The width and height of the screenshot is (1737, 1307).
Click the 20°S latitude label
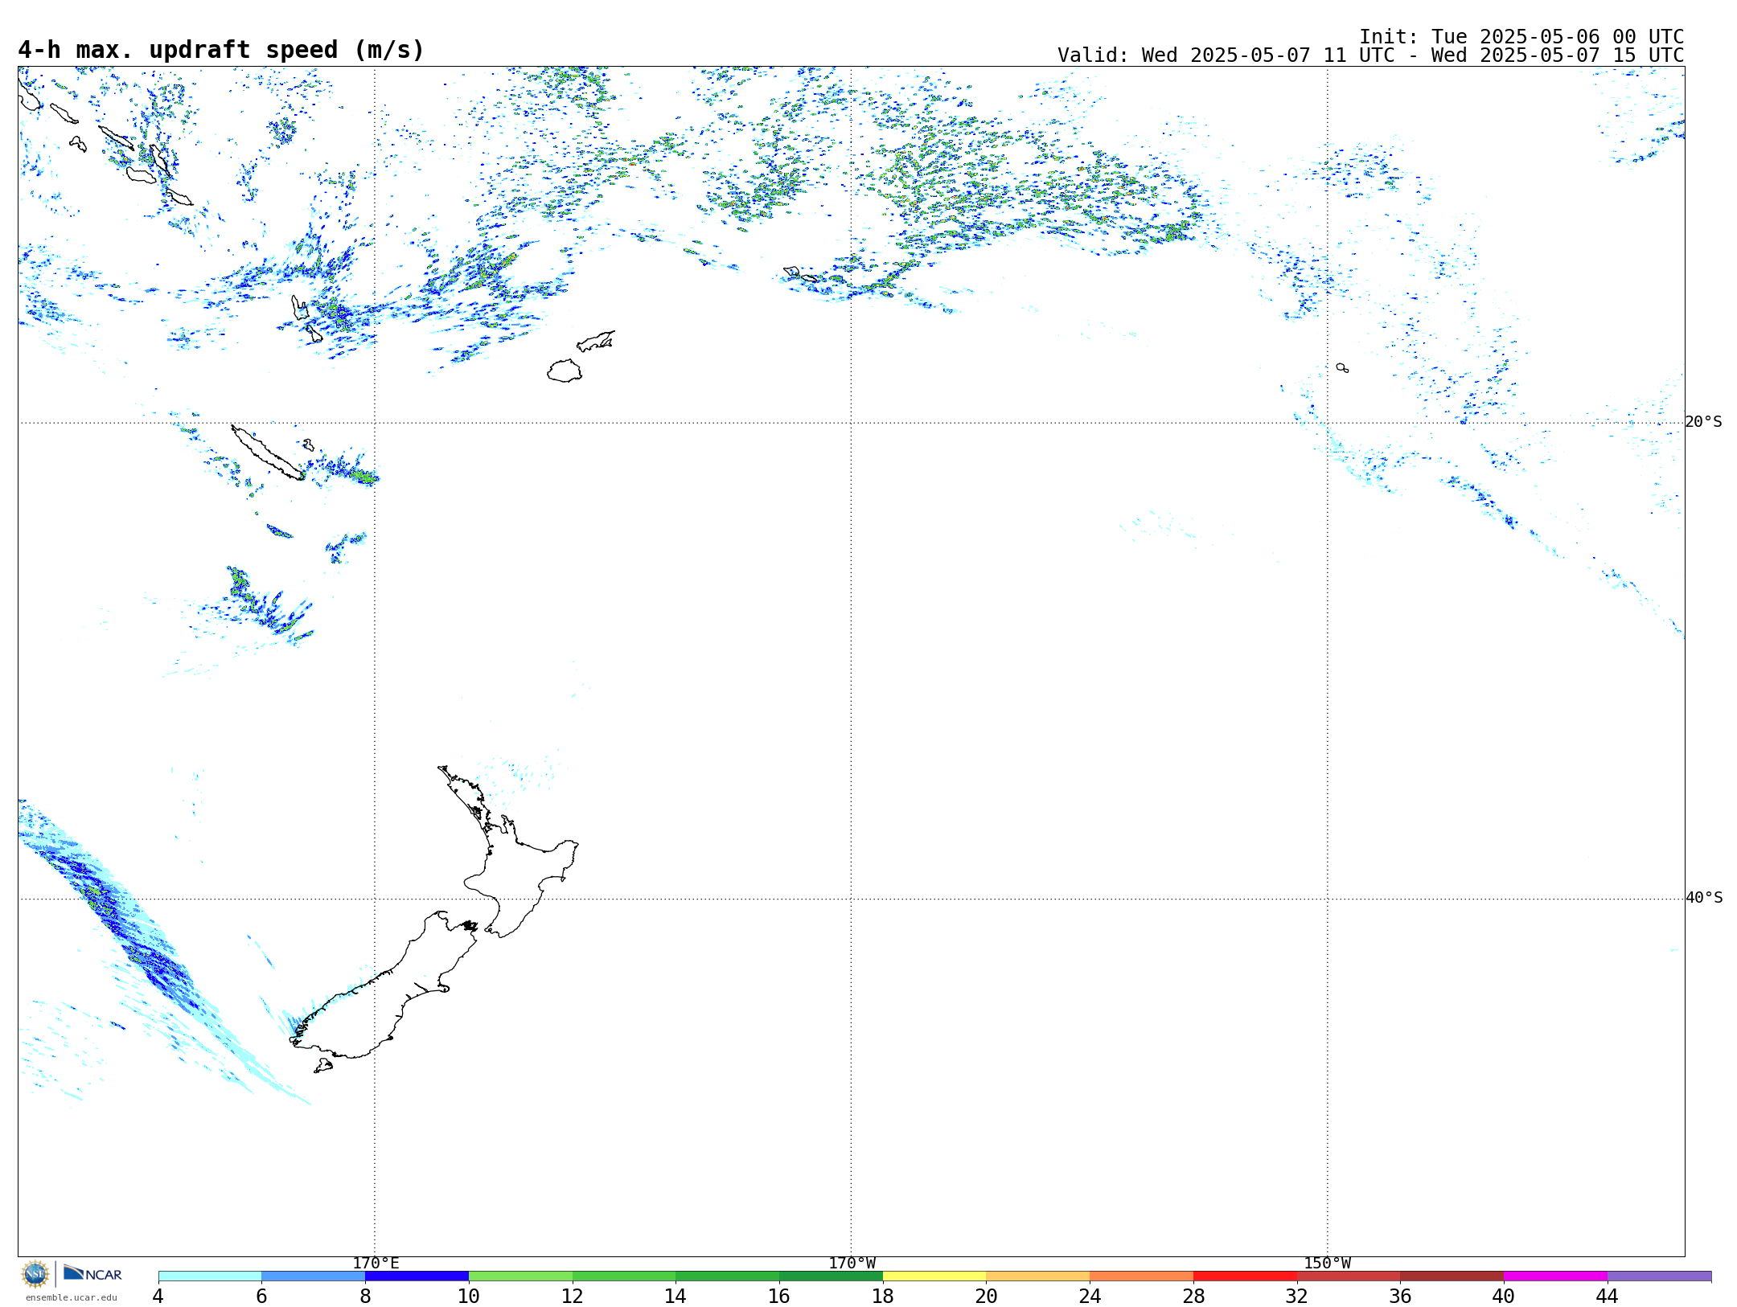1704,422
